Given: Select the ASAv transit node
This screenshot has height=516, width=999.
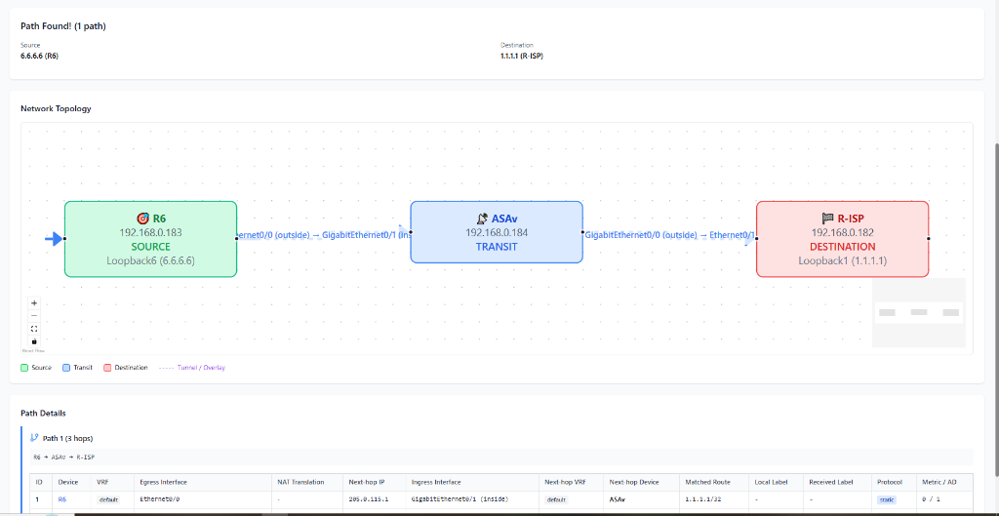Looking at the screenshot, I should point(497,232).
